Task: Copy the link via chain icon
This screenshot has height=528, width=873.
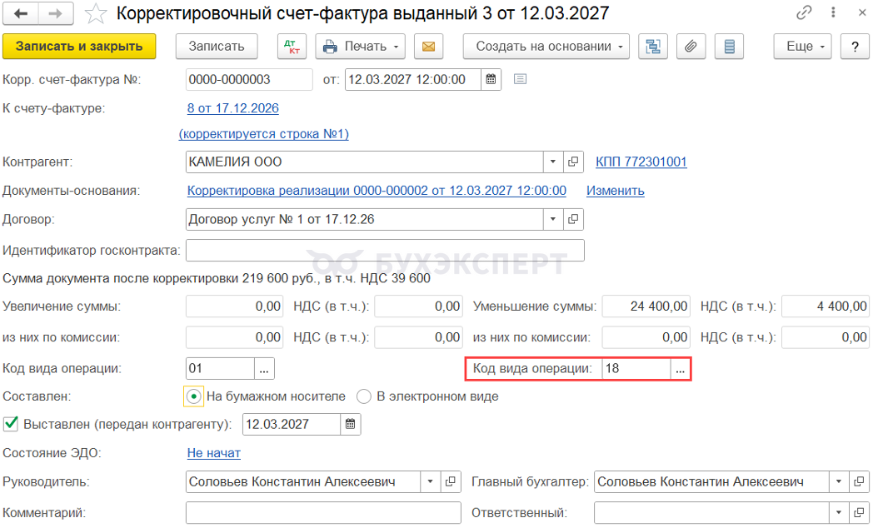Action: [804, 12]
